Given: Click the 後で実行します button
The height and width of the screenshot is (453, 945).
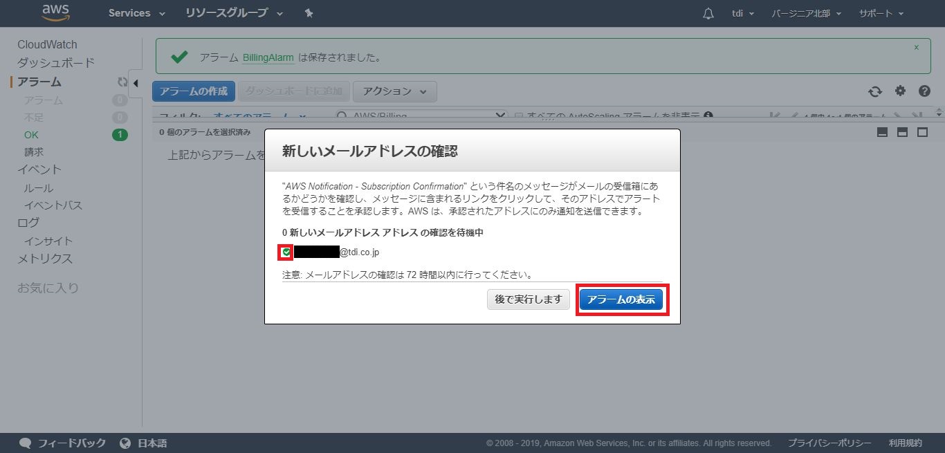Looking at the screenshot, I should pos(529,299).
